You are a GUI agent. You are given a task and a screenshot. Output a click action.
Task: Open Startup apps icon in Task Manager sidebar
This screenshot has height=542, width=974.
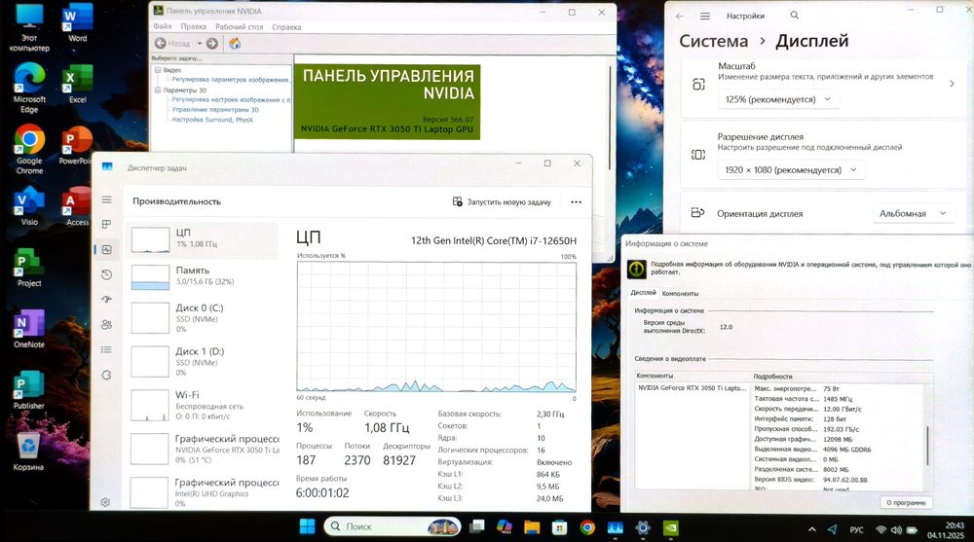click(107, 300)
